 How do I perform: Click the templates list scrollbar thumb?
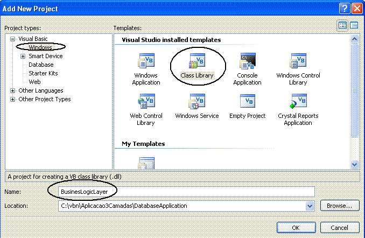tap(354, 90)
